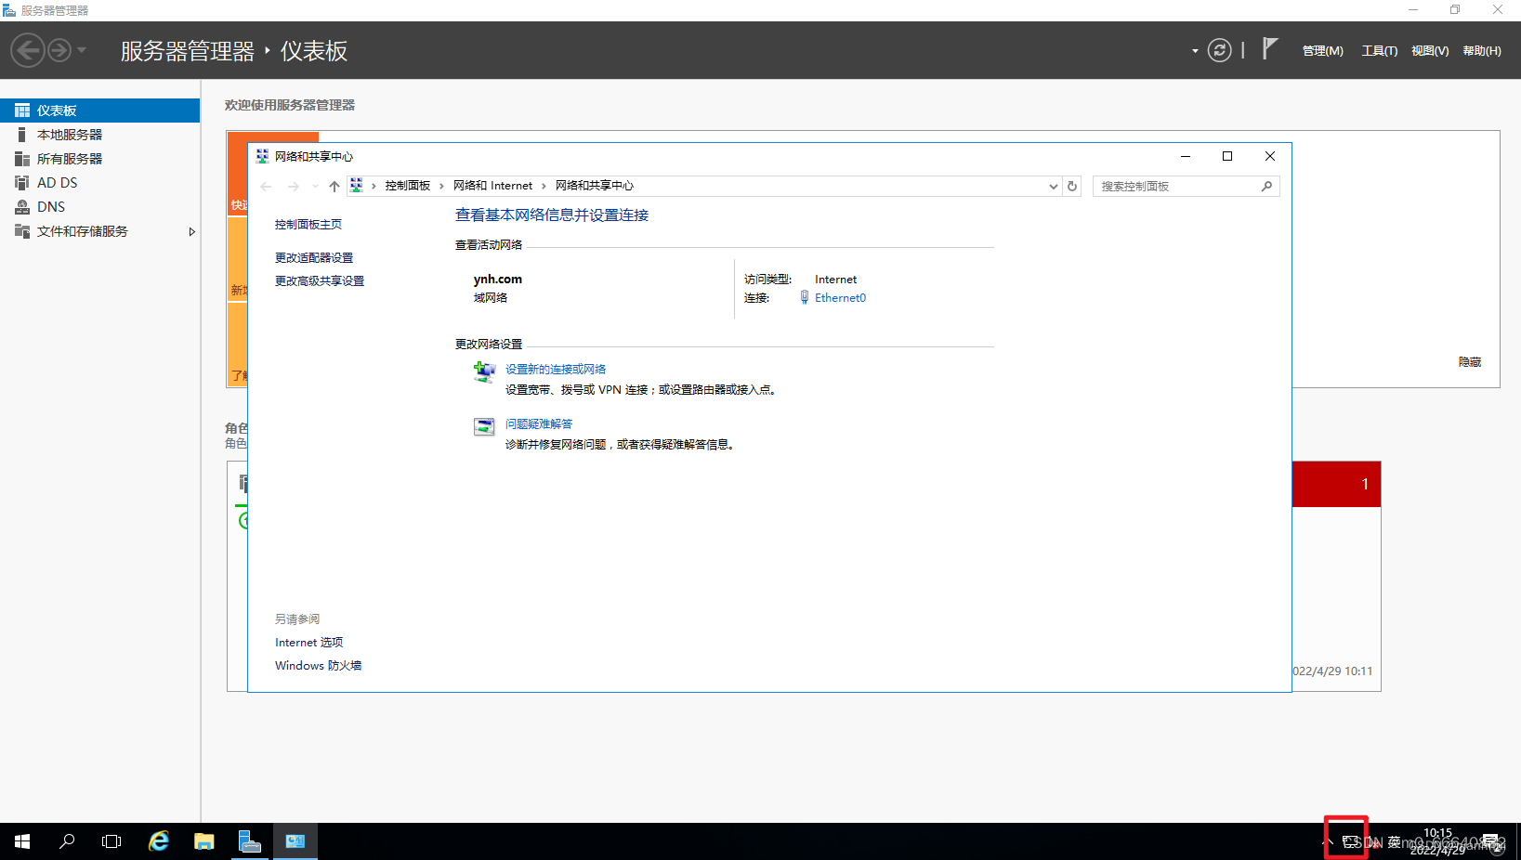Viewport: 1521px width, 860px height.
Task: Open Windows 防火墙 link
Action: click(x=318, y=666)
